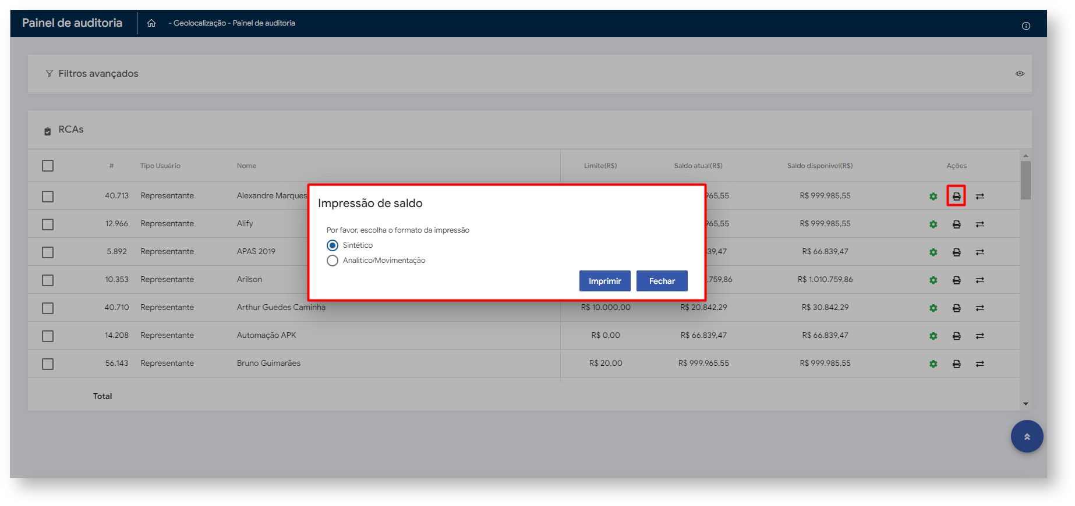Image resolution: width=1075 pixels, height=506 pixels.
Task: Open settings gear for Alify row
Action: tap(933, 224)
